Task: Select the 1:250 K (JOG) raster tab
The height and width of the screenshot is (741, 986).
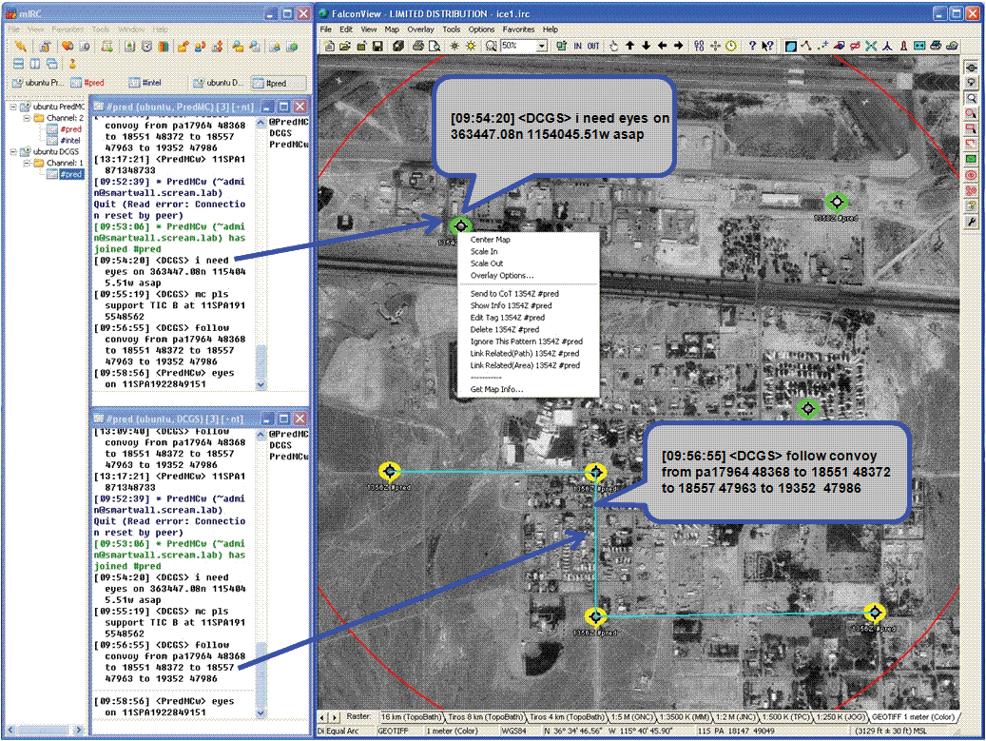Action: coord(842,716)
